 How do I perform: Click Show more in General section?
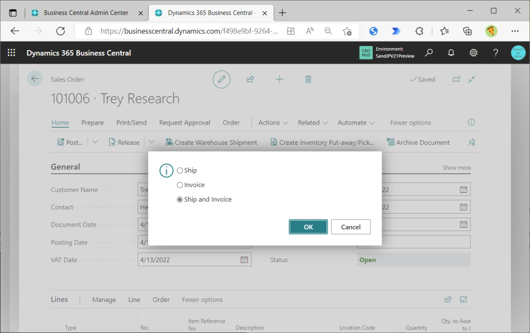[457, 168]
